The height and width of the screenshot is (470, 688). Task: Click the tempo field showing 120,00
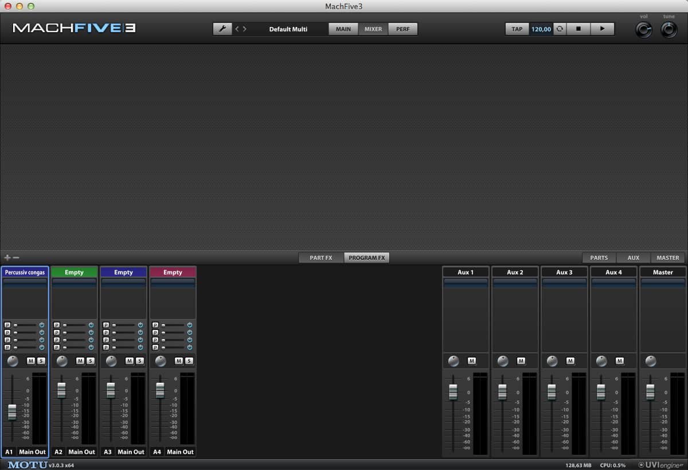[541, 29]
